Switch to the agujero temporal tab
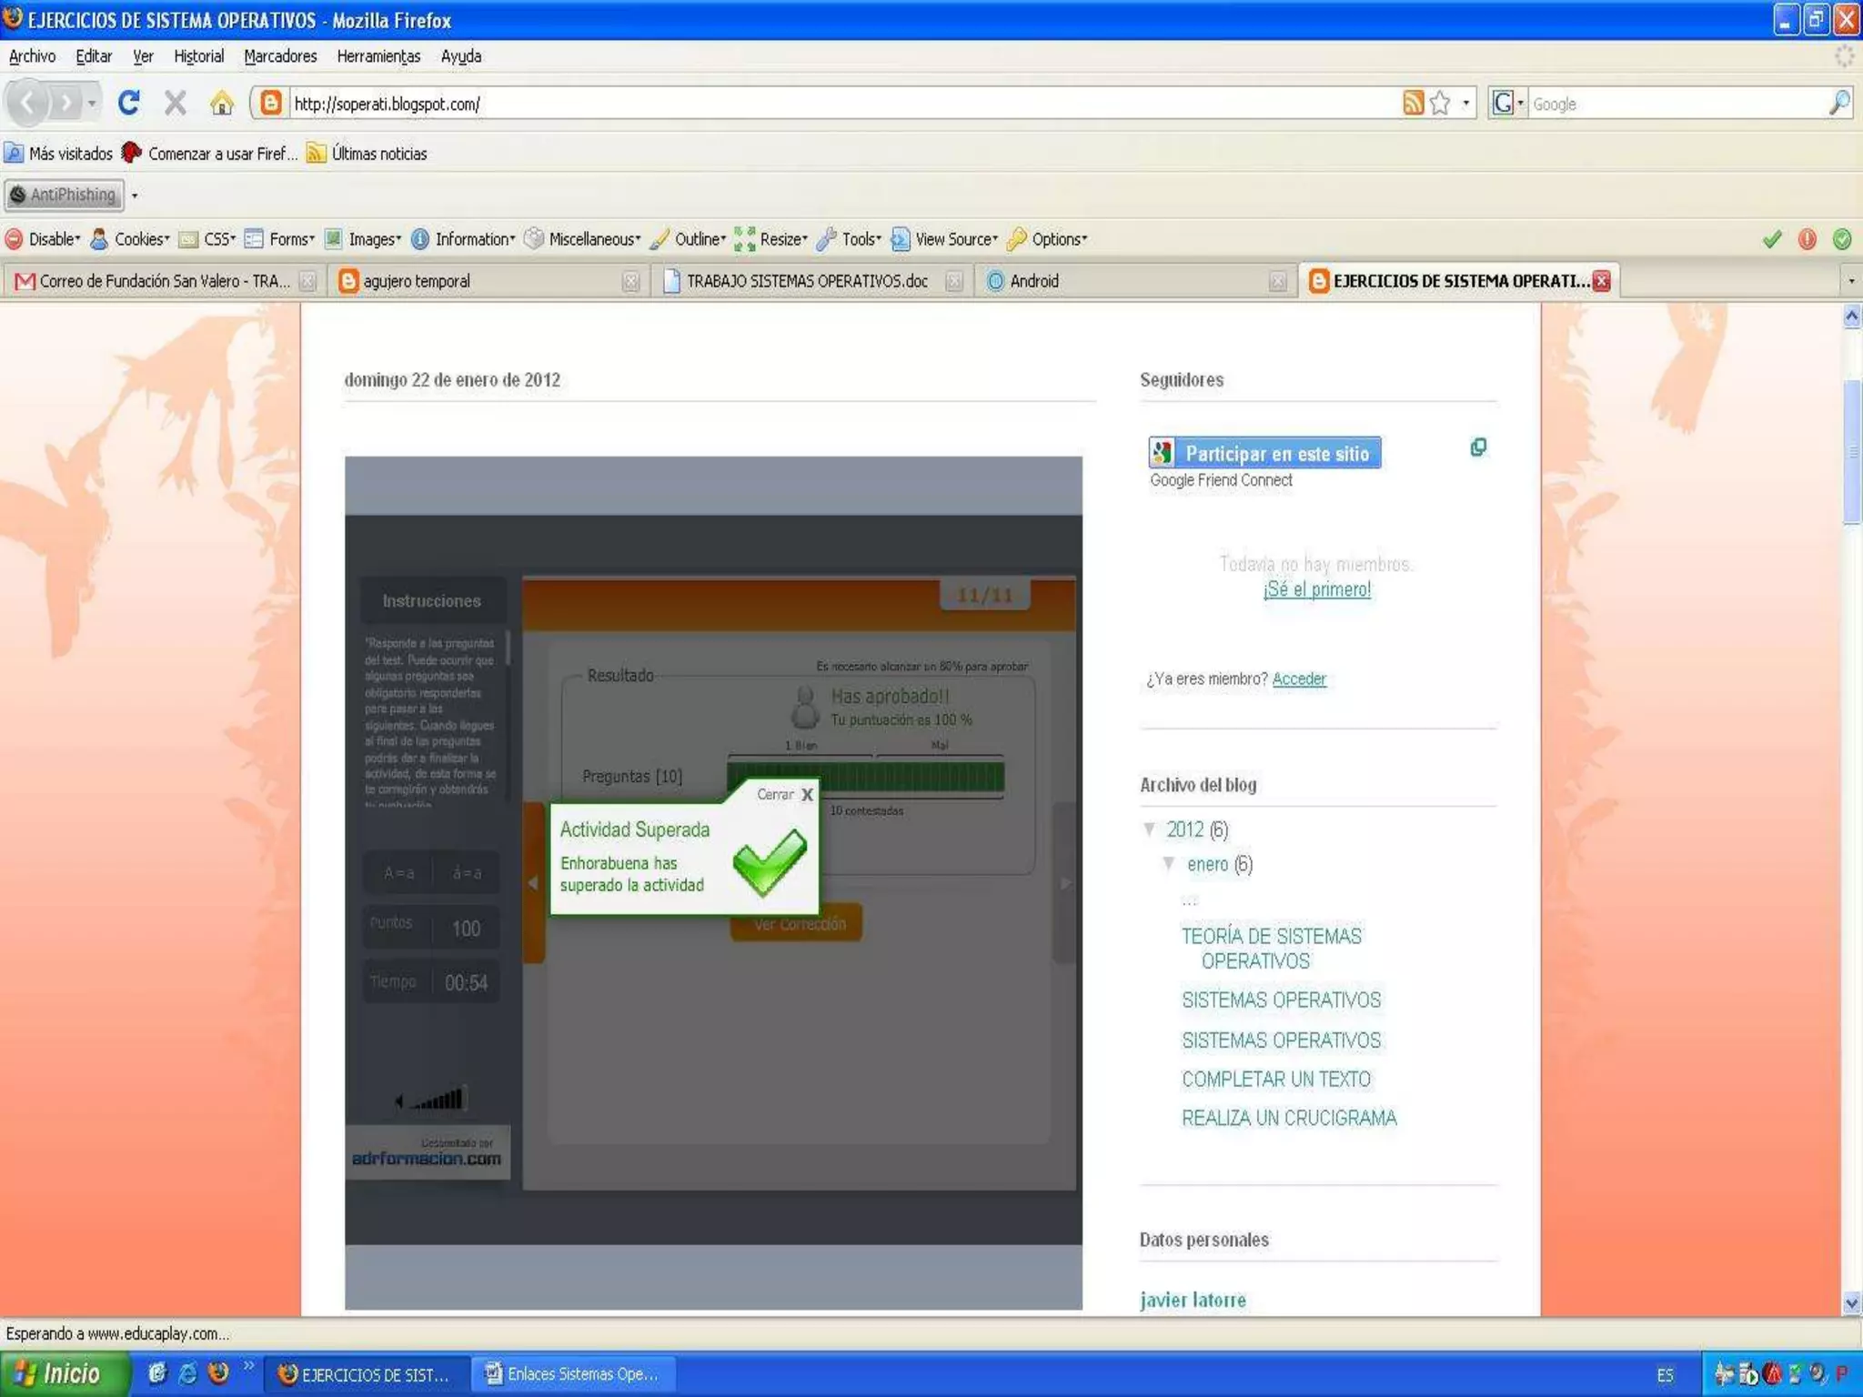This screenshot has width=1863, height=1397. [x=417, y=281]
